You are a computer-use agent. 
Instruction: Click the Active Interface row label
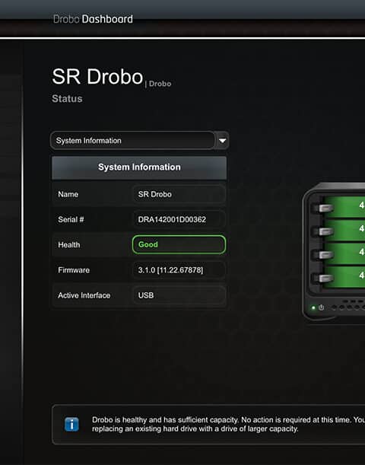pyautogui.click(x=84, y=295)
